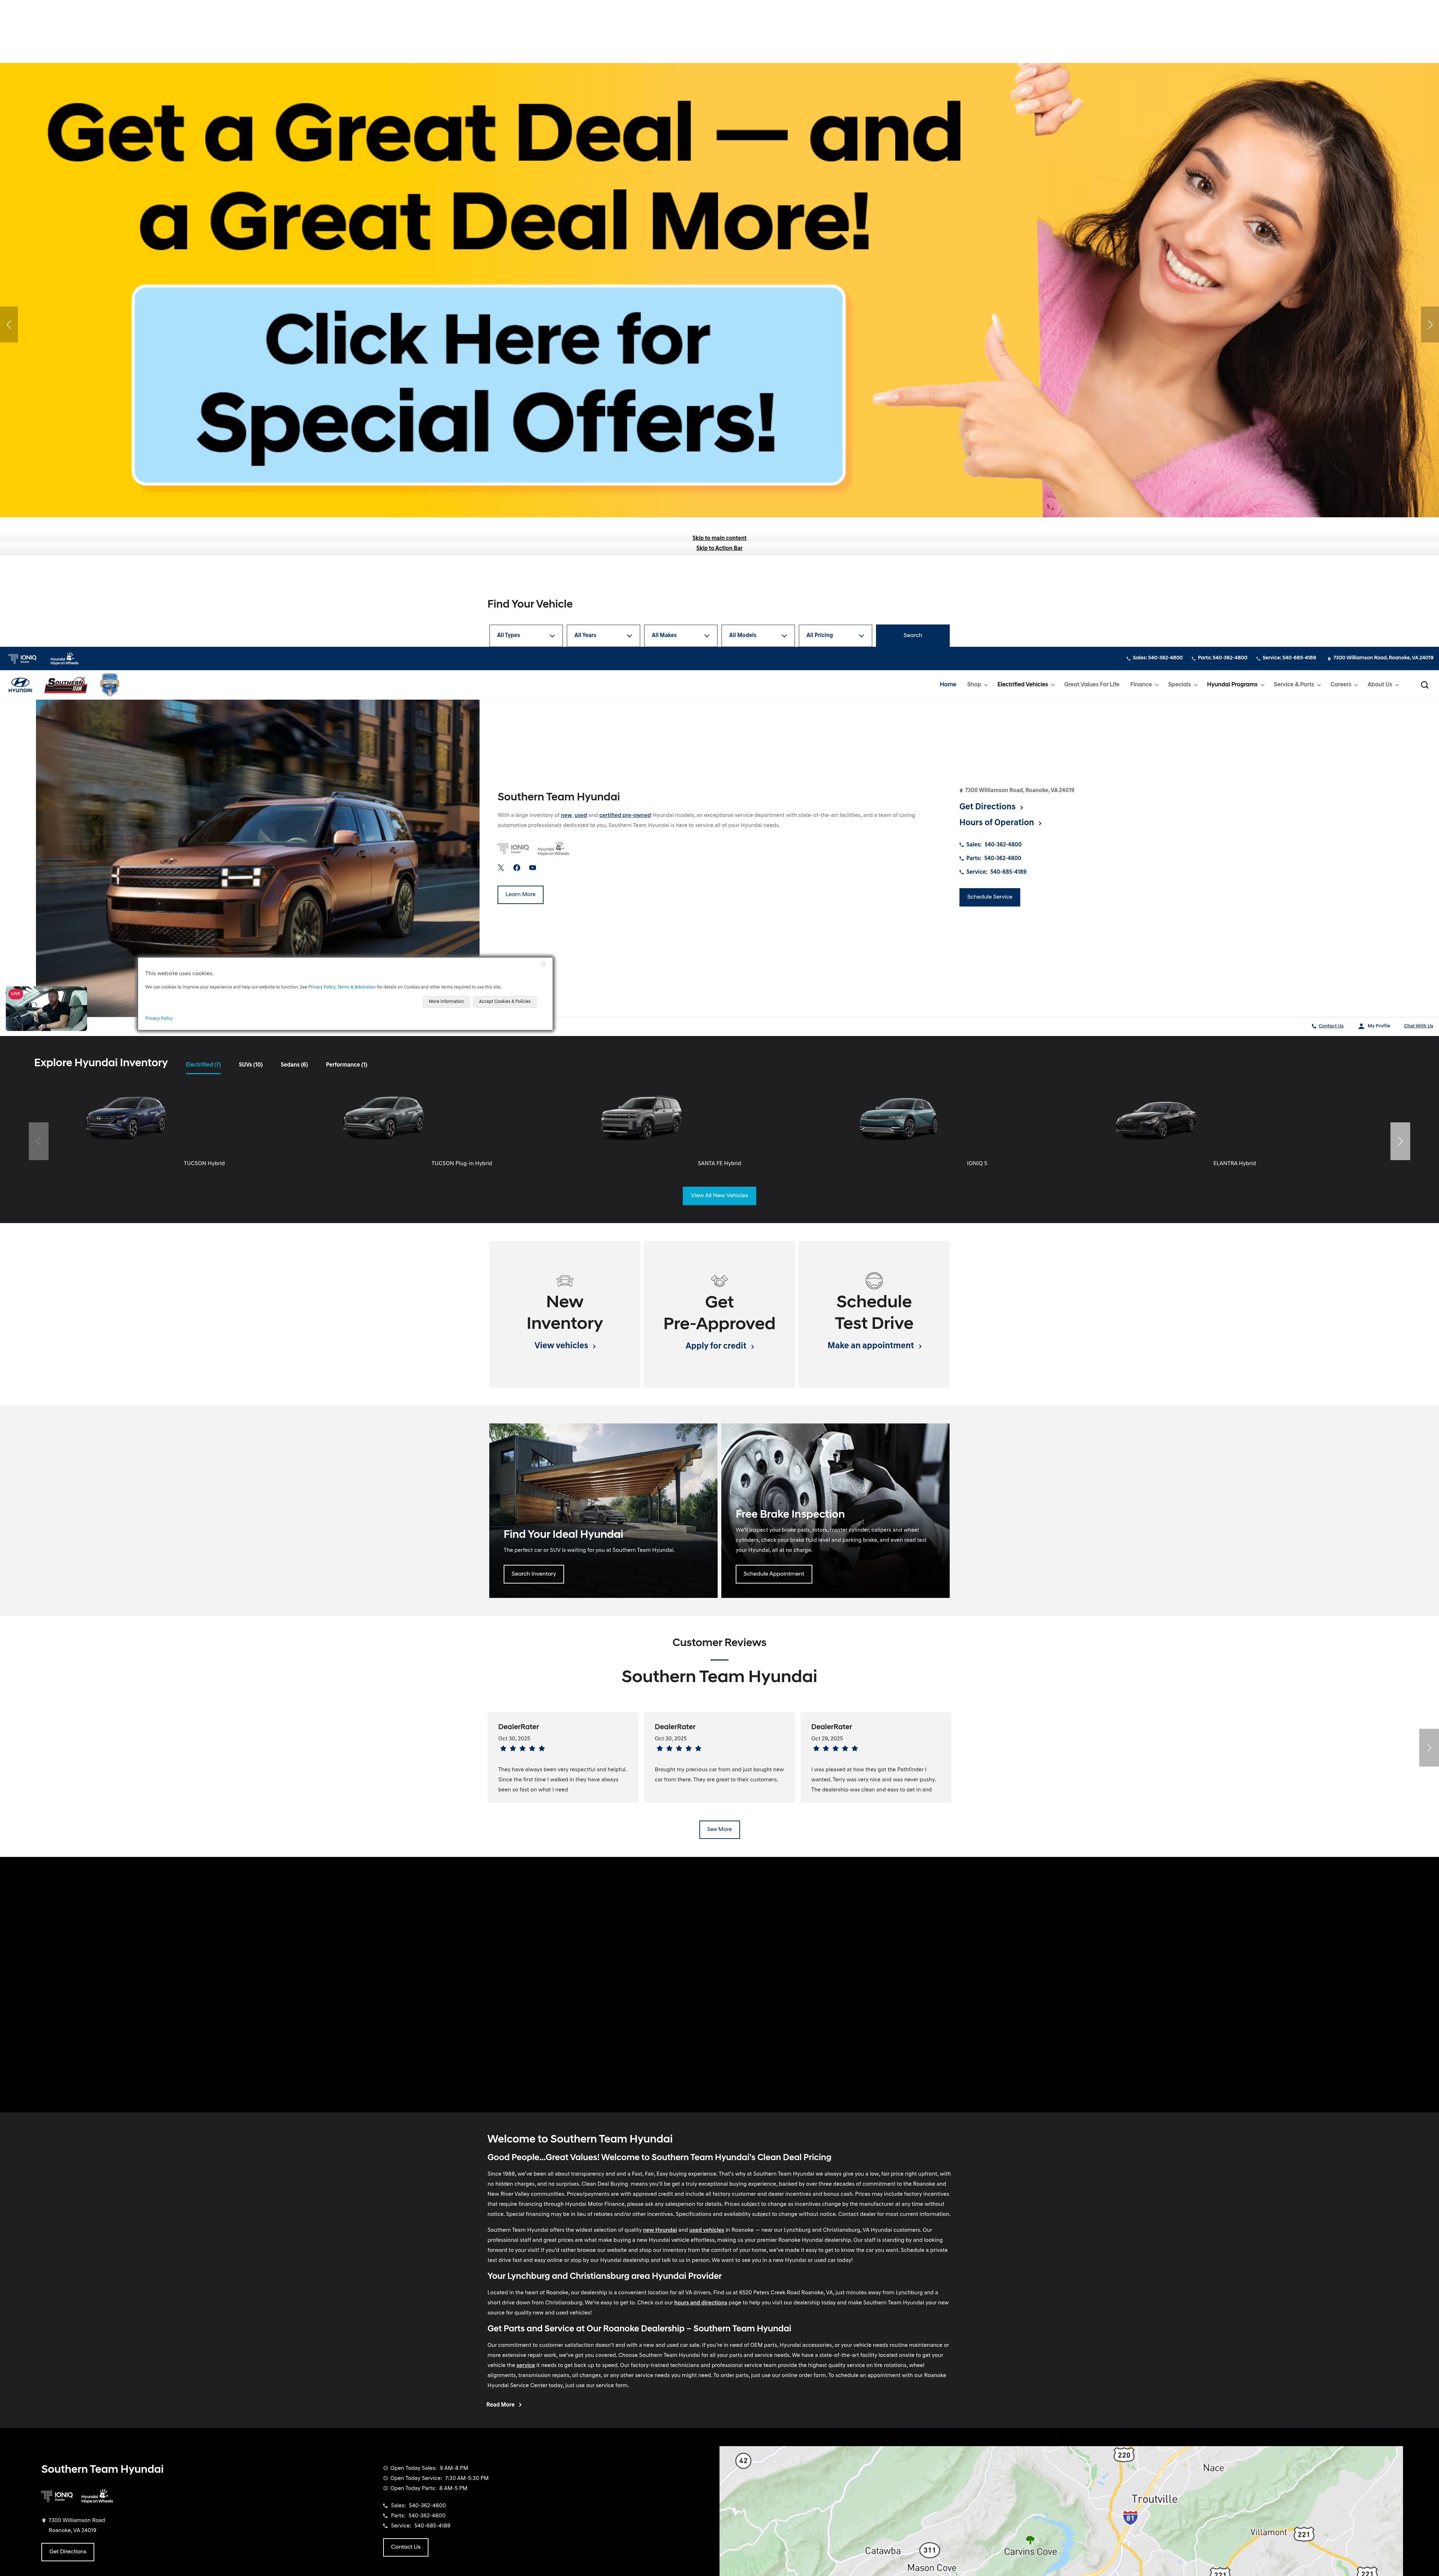Viewport: 1439px width, 2576px height.
Task: Click the Hyundai logo in the header
Action: 20,685
